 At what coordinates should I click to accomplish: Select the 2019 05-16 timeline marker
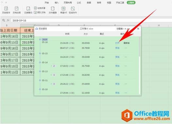click(40, 39)
